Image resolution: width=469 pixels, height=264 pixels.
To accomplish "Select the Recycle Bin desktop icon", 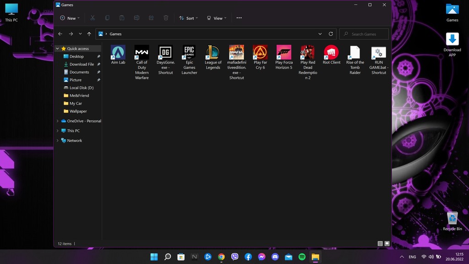I will (x=452, y=221).
